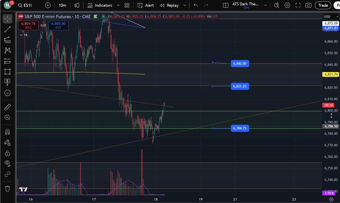Expand the collapsed 16 indicators legend
The width and height of the screenshot is (340, 203).
(x=24, y=35)
